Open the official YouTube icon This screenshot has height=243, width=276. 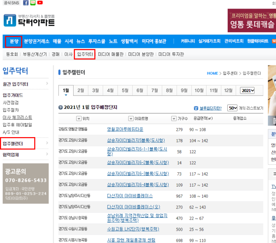tap(40, 3)
